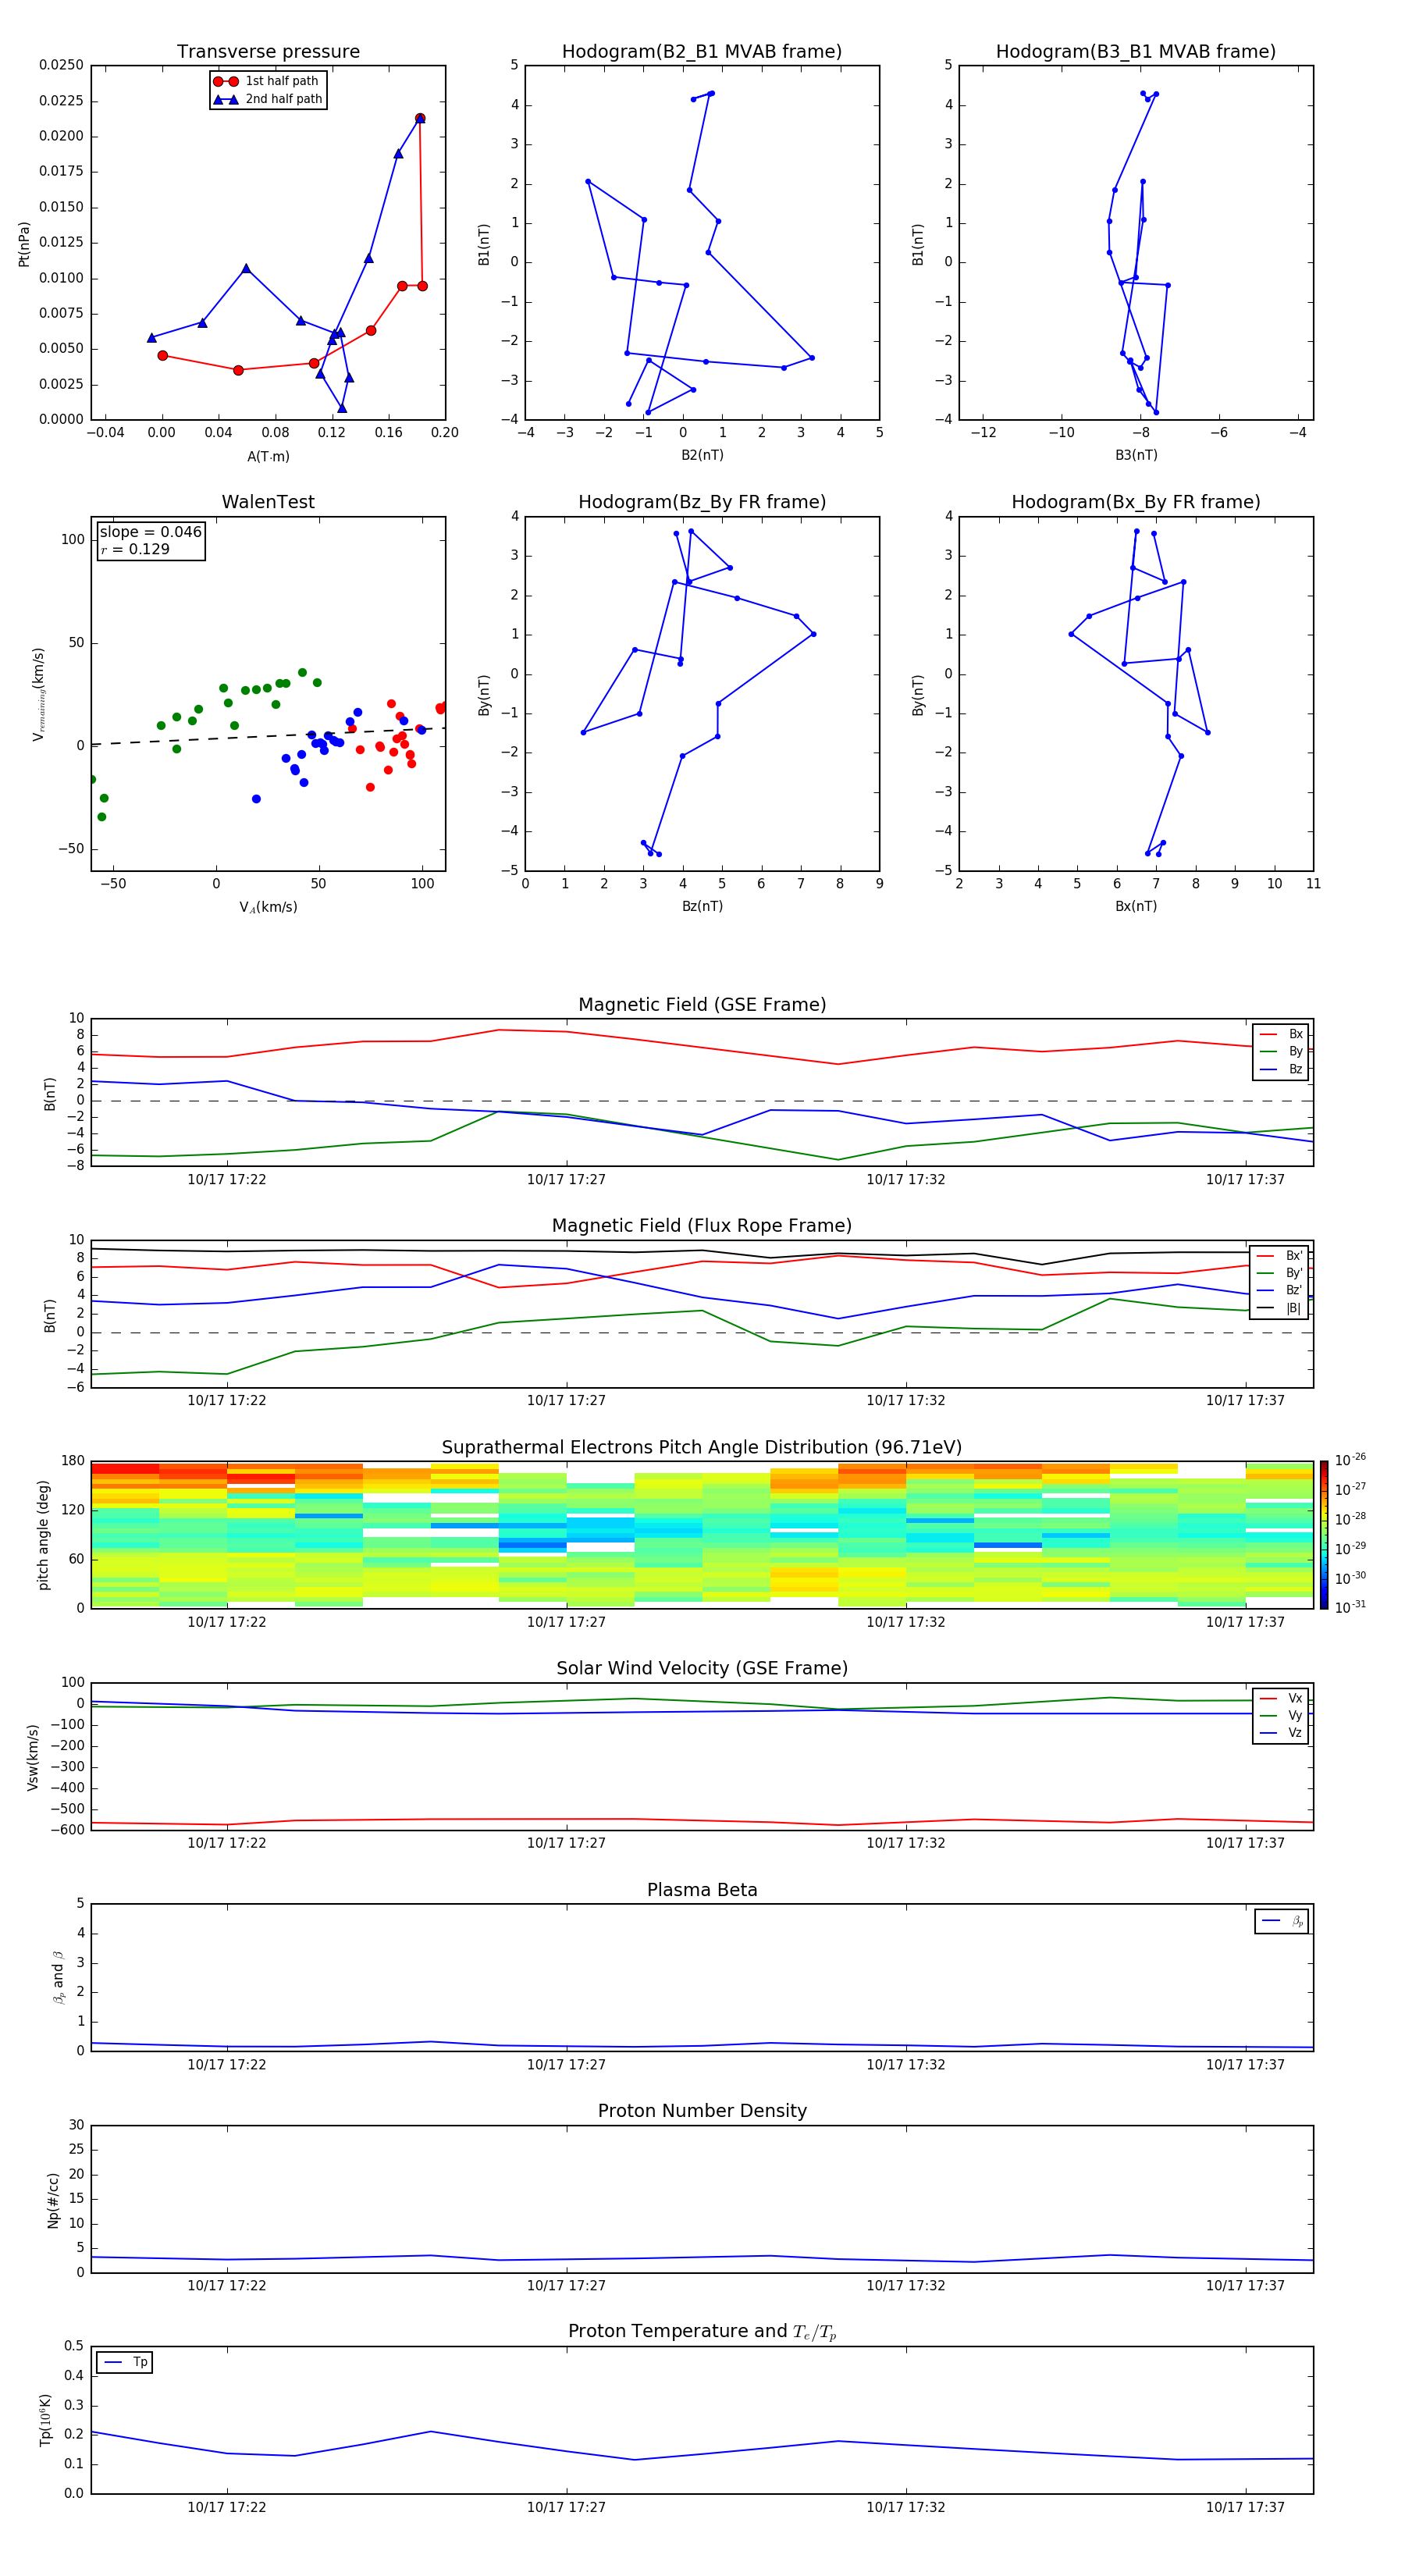Click the Suprathermal Electrons Pitch Angle Distribution title
This screenshot has height=2576, width=1405.
[x=702, y=1447]
